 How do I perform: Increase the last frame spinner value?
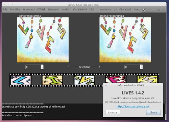click(x=141, y=66)
